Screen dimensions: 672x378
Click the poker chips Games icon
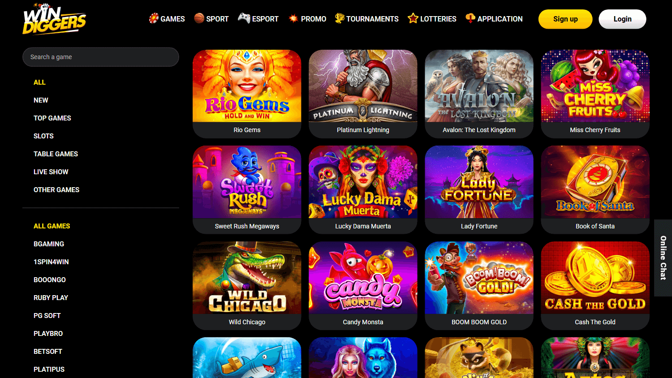coord(154,18)
